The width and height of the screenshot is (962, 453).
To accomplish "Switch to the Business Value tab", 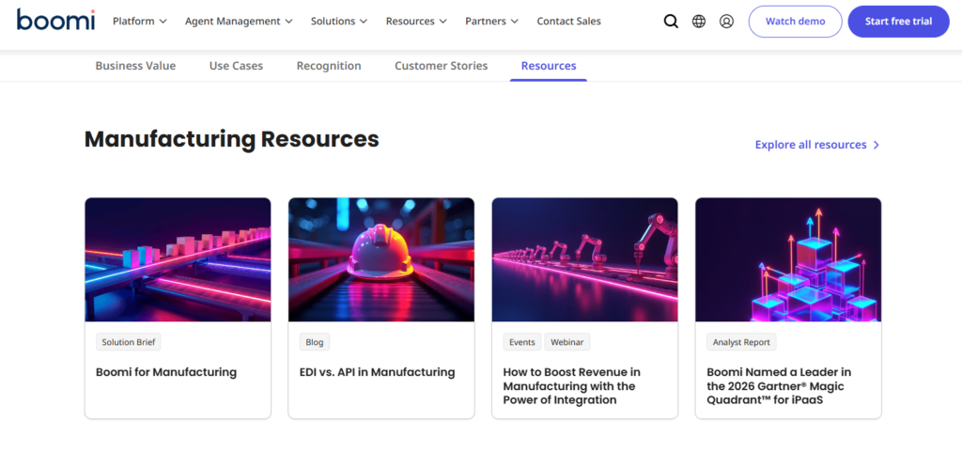I will click(x=135, y=66).
